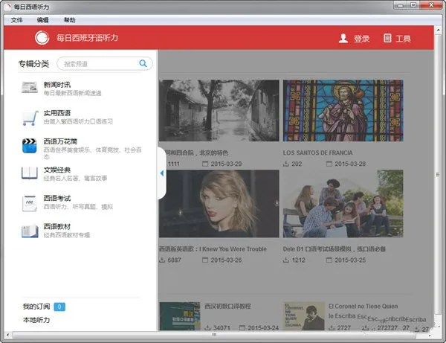Click the 我的订阅 link
446x343 pixels.
[36, 307]
